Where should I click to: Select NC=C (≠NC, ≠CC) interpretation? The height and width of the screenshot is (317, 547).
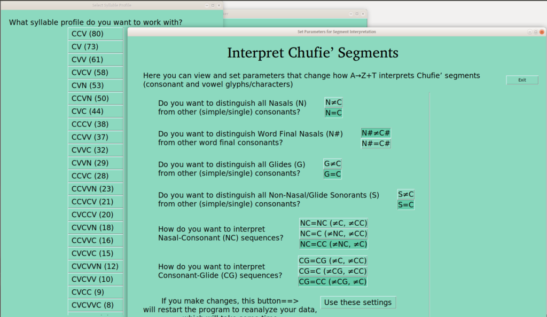pyautogui.click(x=333, y=233)
